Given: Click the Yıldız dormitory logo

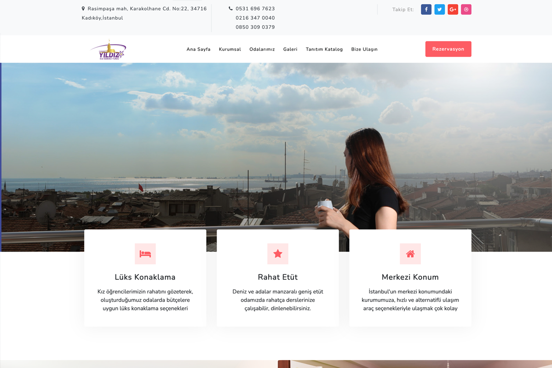Looking at the screenshot, I should [x=108, y=50].
